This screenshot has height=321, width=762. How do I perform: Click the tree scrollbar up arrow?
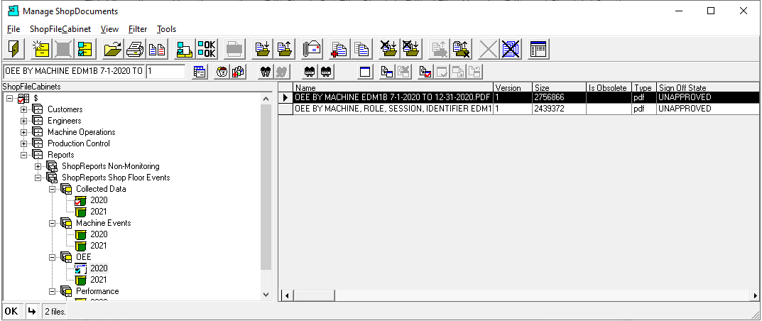[x=266, y=99]
